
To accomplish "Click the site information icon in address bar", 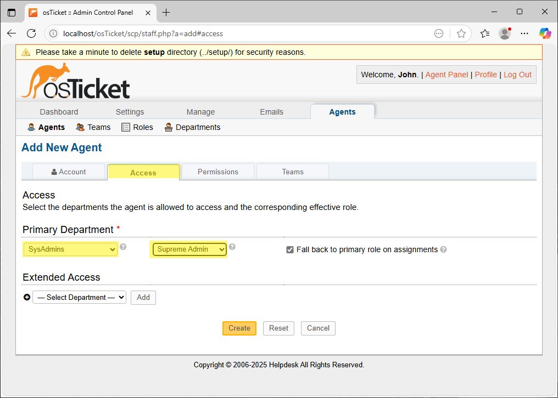I will pyautogui.click(x=53, y=33).
